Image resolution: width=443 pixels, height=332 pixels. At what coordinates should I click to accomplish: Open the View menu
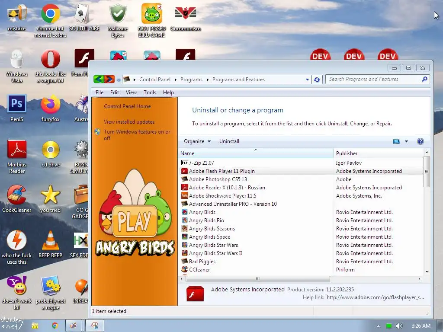tap(131, 93)
